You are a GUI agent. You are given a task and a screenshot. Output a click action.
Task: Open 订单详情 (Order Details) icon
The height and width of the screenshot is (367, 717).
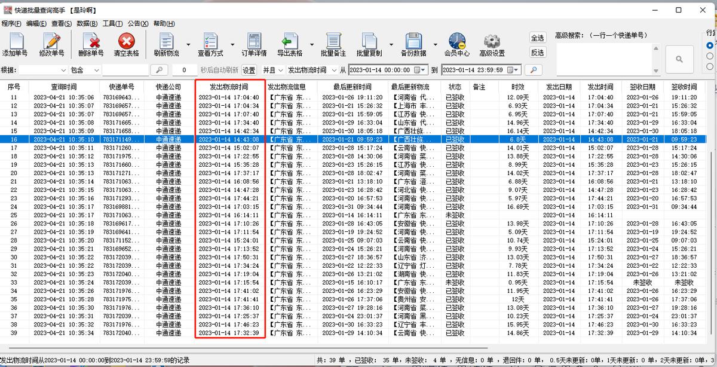[x=253, y=42]
